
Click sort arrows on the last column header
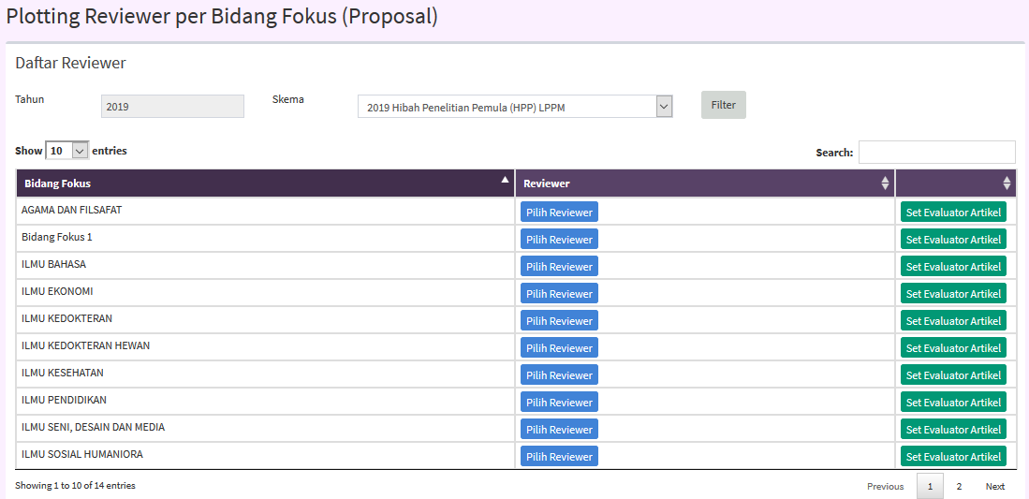[x=1007, y=183]
